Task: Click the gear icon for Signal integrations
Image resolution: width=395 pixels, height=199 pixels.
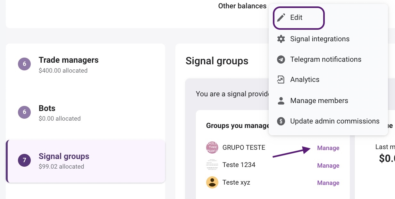Action: pyautogui.click(x=281, y=39)
